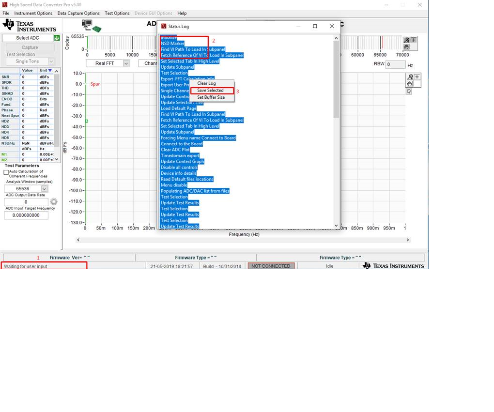Open Data Capture Options menu
494x412 pixels.
pos(78,13)
